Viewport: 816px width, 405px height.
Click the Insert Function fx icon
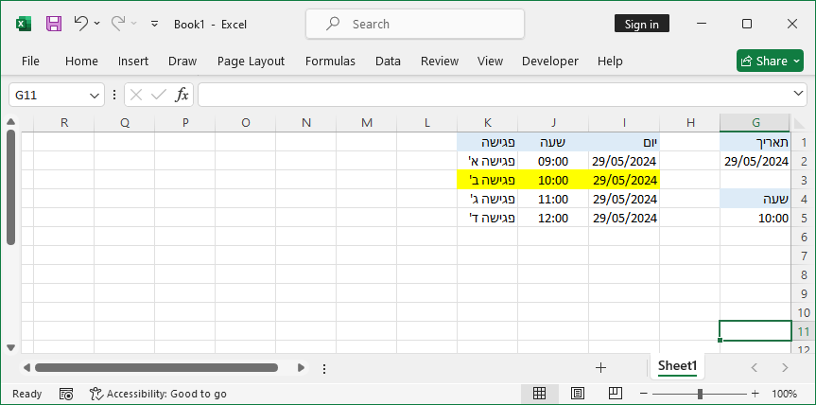tap(182, 95)
